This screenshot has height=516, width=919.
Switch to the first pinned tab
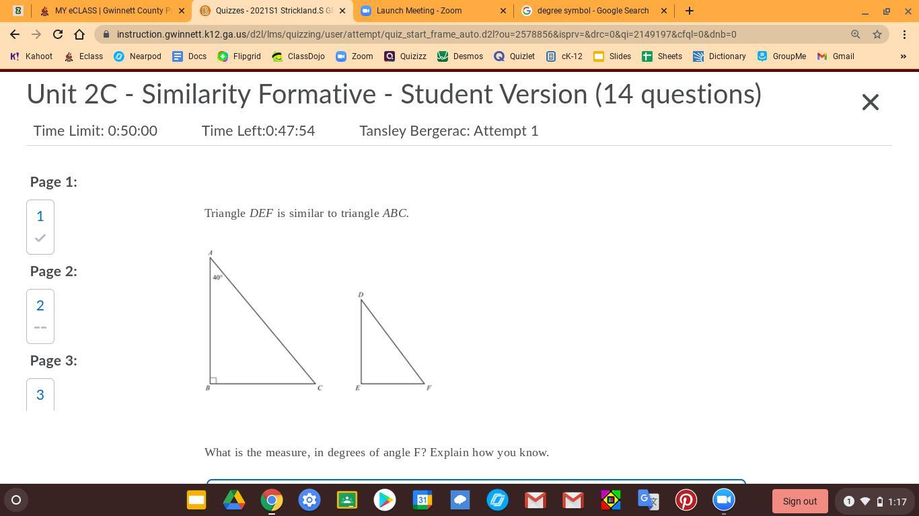pos(17,11)
